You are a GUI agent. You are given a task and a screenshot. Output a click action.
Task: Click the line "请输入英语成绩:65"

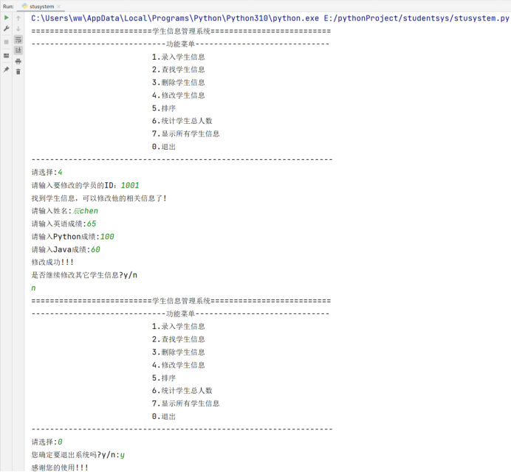[x=64, y=223]
